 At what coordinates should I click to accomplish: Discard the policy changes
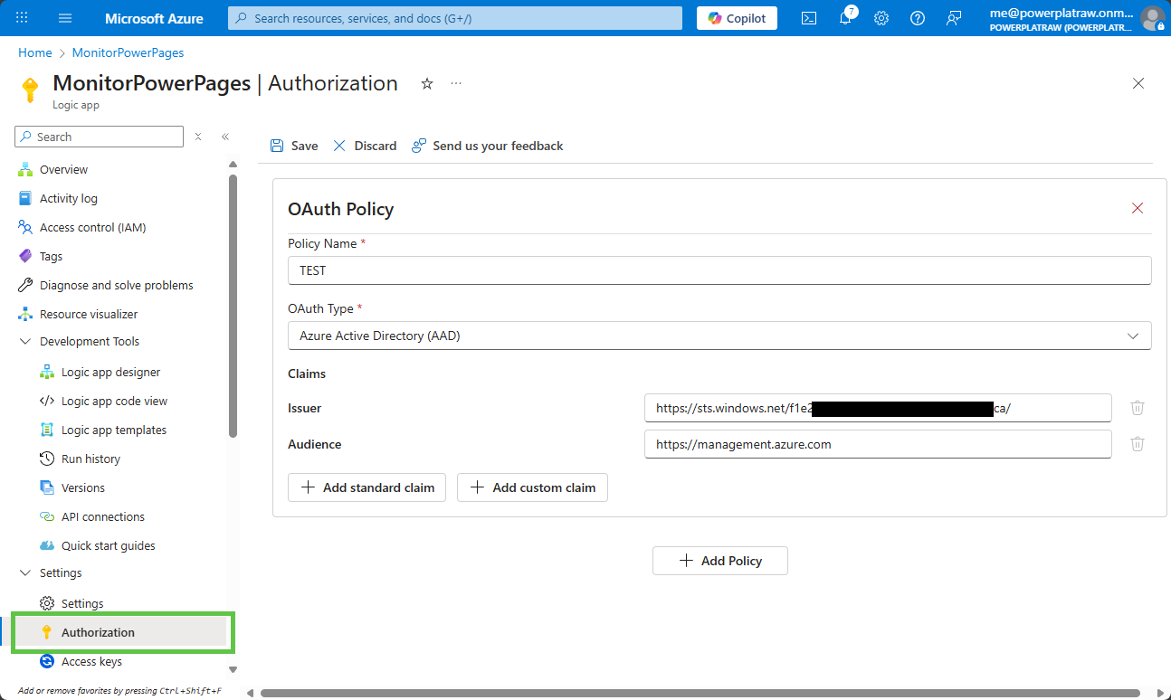365,146
